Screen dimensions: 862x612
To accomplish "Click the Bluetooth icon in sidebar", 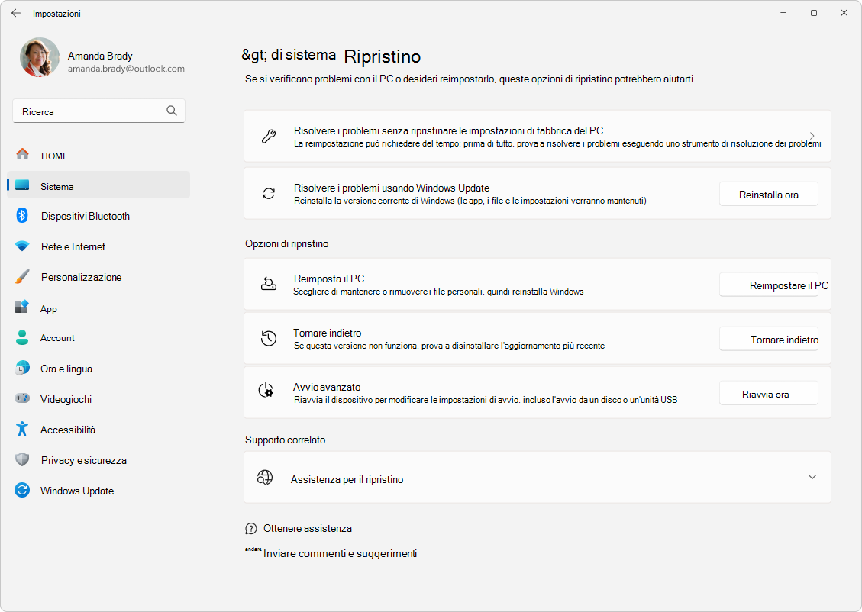I will pos(22,216).
